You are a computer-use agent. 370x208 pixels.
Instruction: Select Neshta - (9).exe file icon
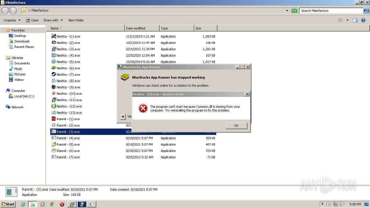53,87
